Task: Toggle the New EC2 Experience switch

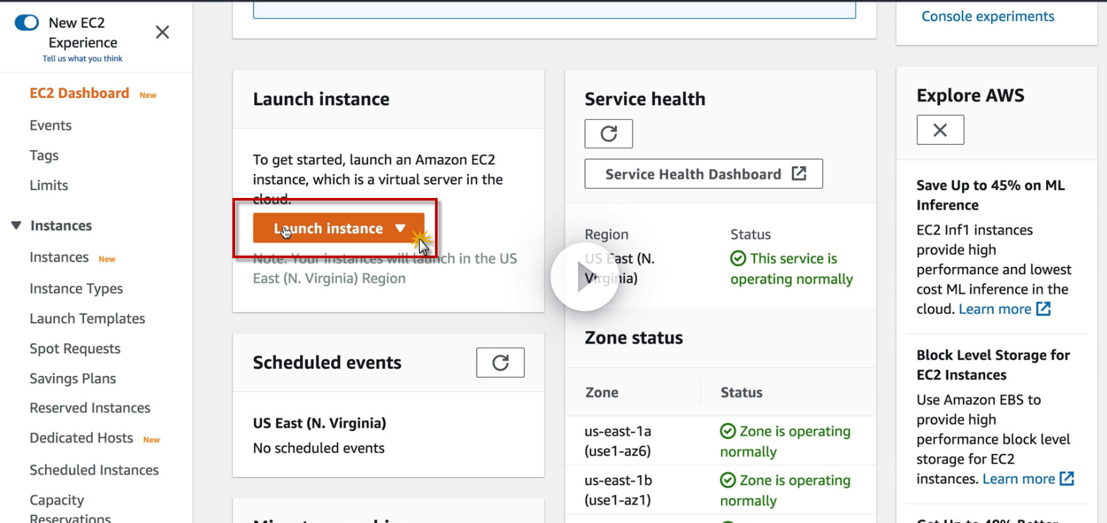Action: pyautogui.click(x=27, y=23)
